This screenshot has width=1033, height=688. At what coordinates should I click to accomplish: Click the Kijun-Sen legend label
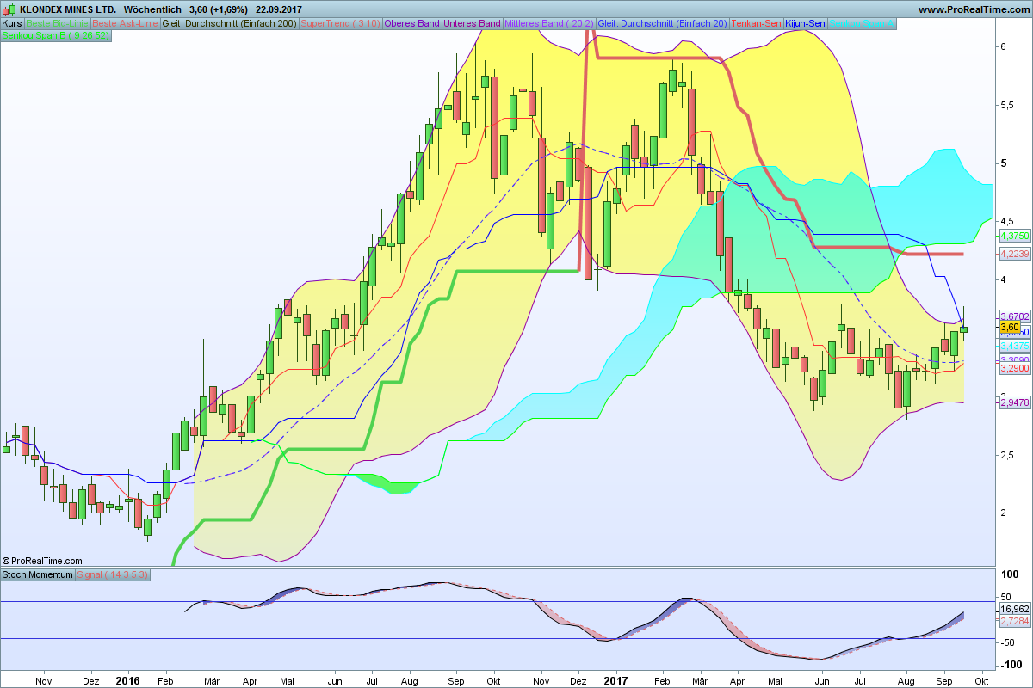[x=805, y=23]
